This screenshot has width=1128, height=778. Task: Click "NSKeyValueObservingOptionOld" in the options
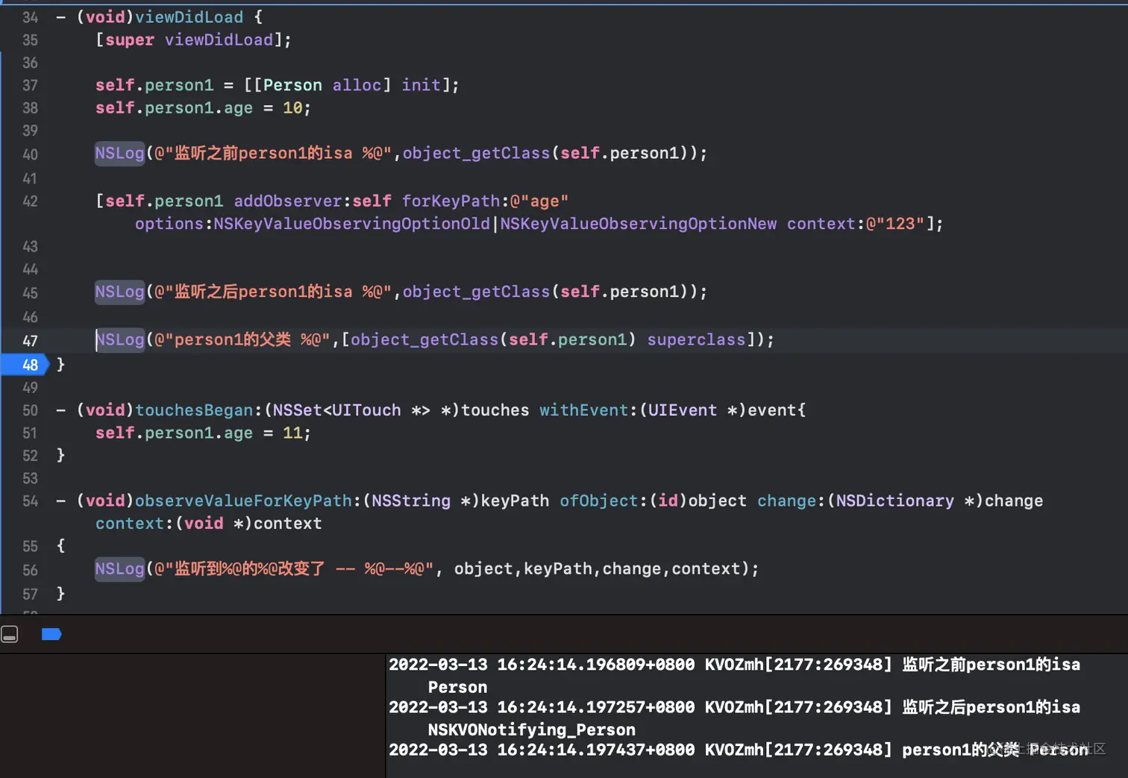(x=351, y=224)
